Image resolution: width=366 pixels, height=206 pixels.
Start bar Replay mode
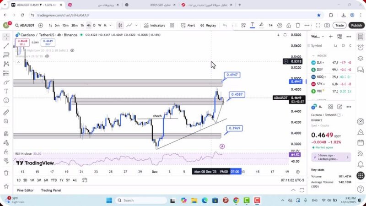[208, 25]
